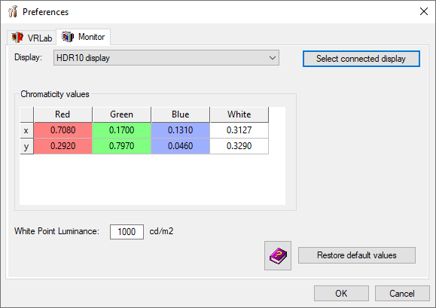Select the y row header

(x=26, y=146)
